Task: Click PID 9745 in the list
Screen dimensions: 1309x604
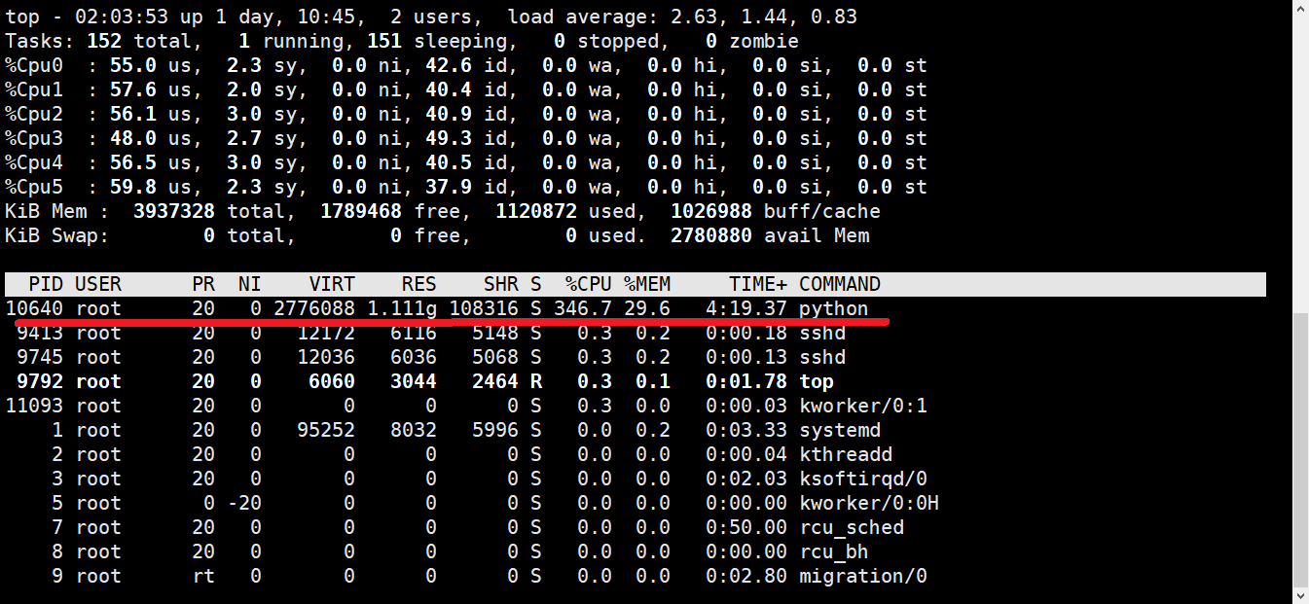Action: [40, 357]
